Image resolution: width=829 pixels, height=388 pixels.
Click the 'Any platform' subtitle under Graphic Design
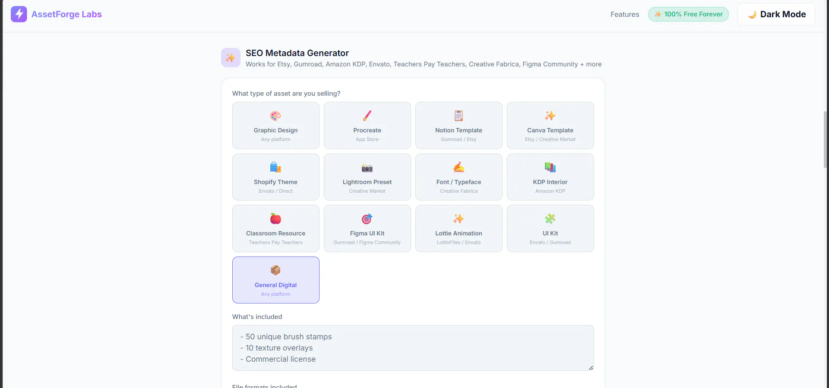point(275,139)
